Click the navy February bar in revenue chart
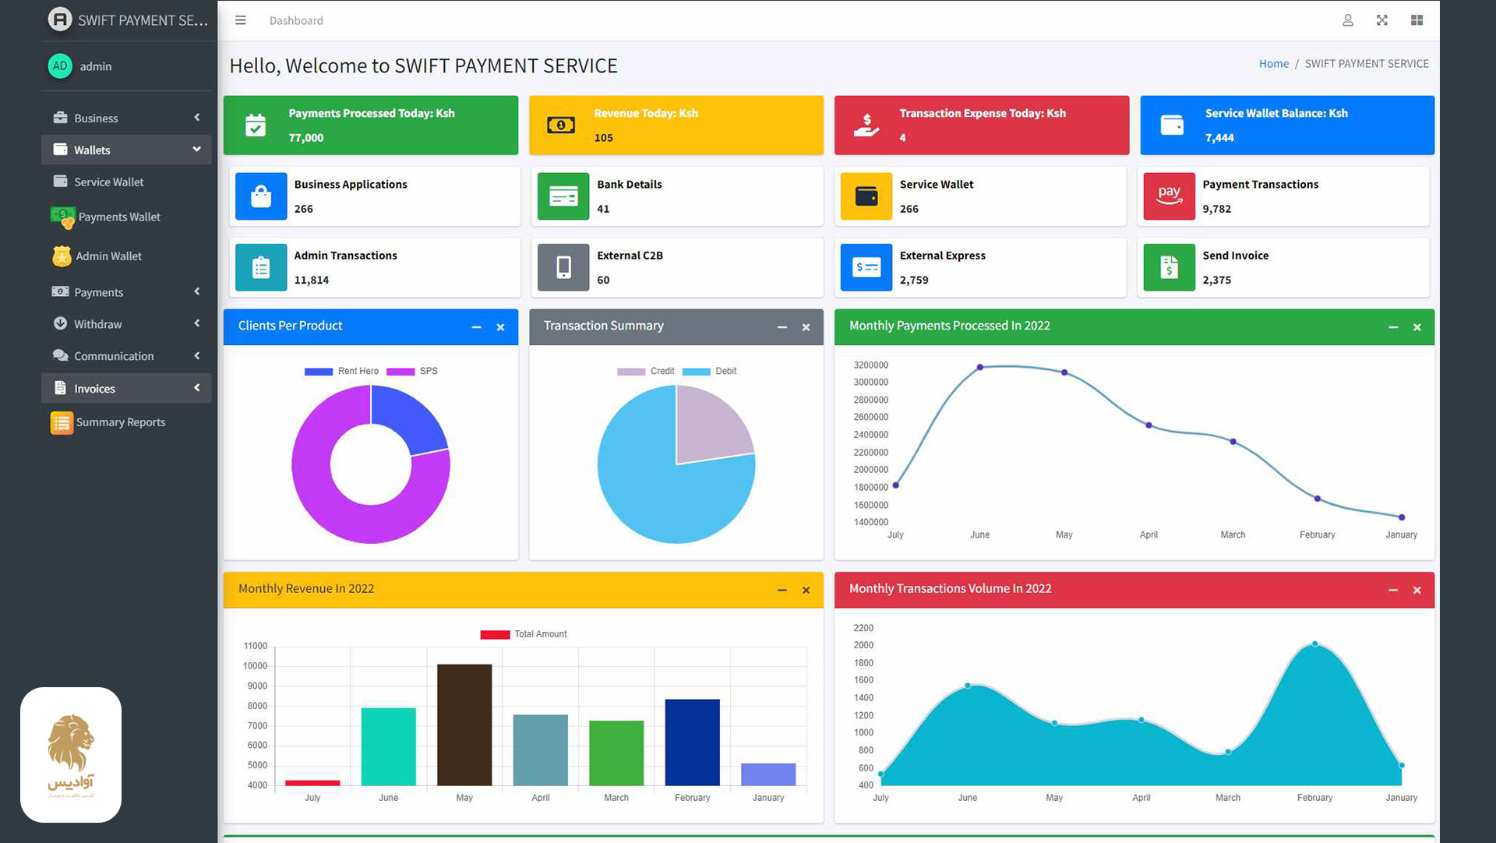 click(x=693, y=742)
